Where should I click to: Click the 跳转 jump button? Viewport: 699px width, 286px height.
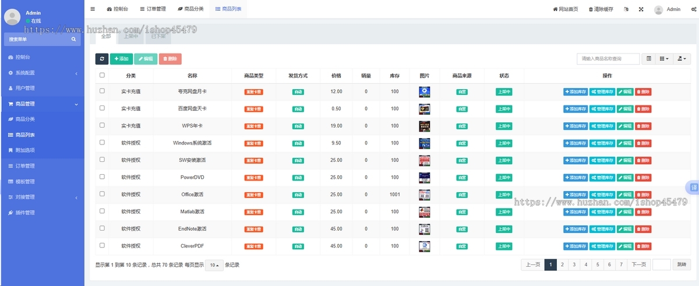(x=682, y=265)
